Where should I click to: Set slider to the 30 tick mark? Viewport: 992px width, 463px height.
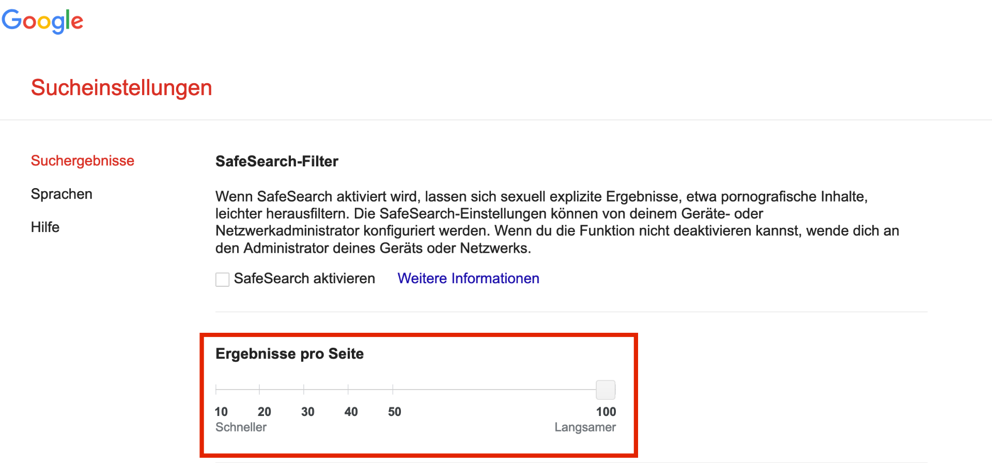pos(304,390)
